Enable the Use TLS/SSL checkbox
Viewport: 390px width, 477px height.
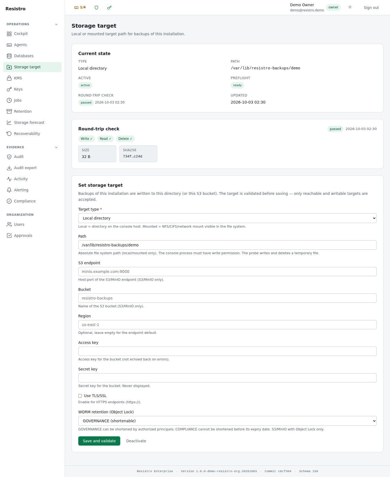(80, 396)
